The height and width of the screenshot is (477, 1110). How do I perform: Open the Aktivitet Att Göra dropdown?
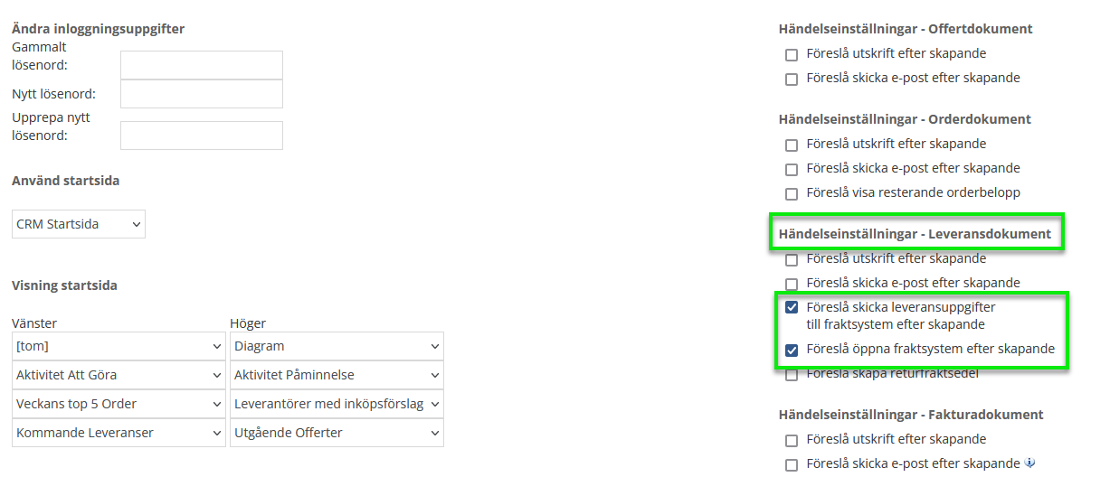coord(119,375)
